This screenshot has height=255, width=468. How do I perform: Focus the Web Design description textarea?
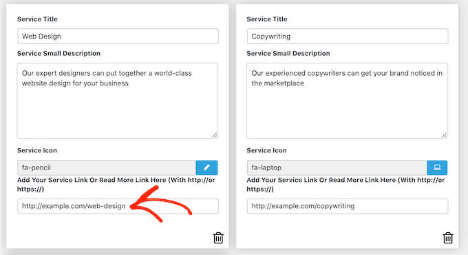pyautogui.click(x=117, y=101)
